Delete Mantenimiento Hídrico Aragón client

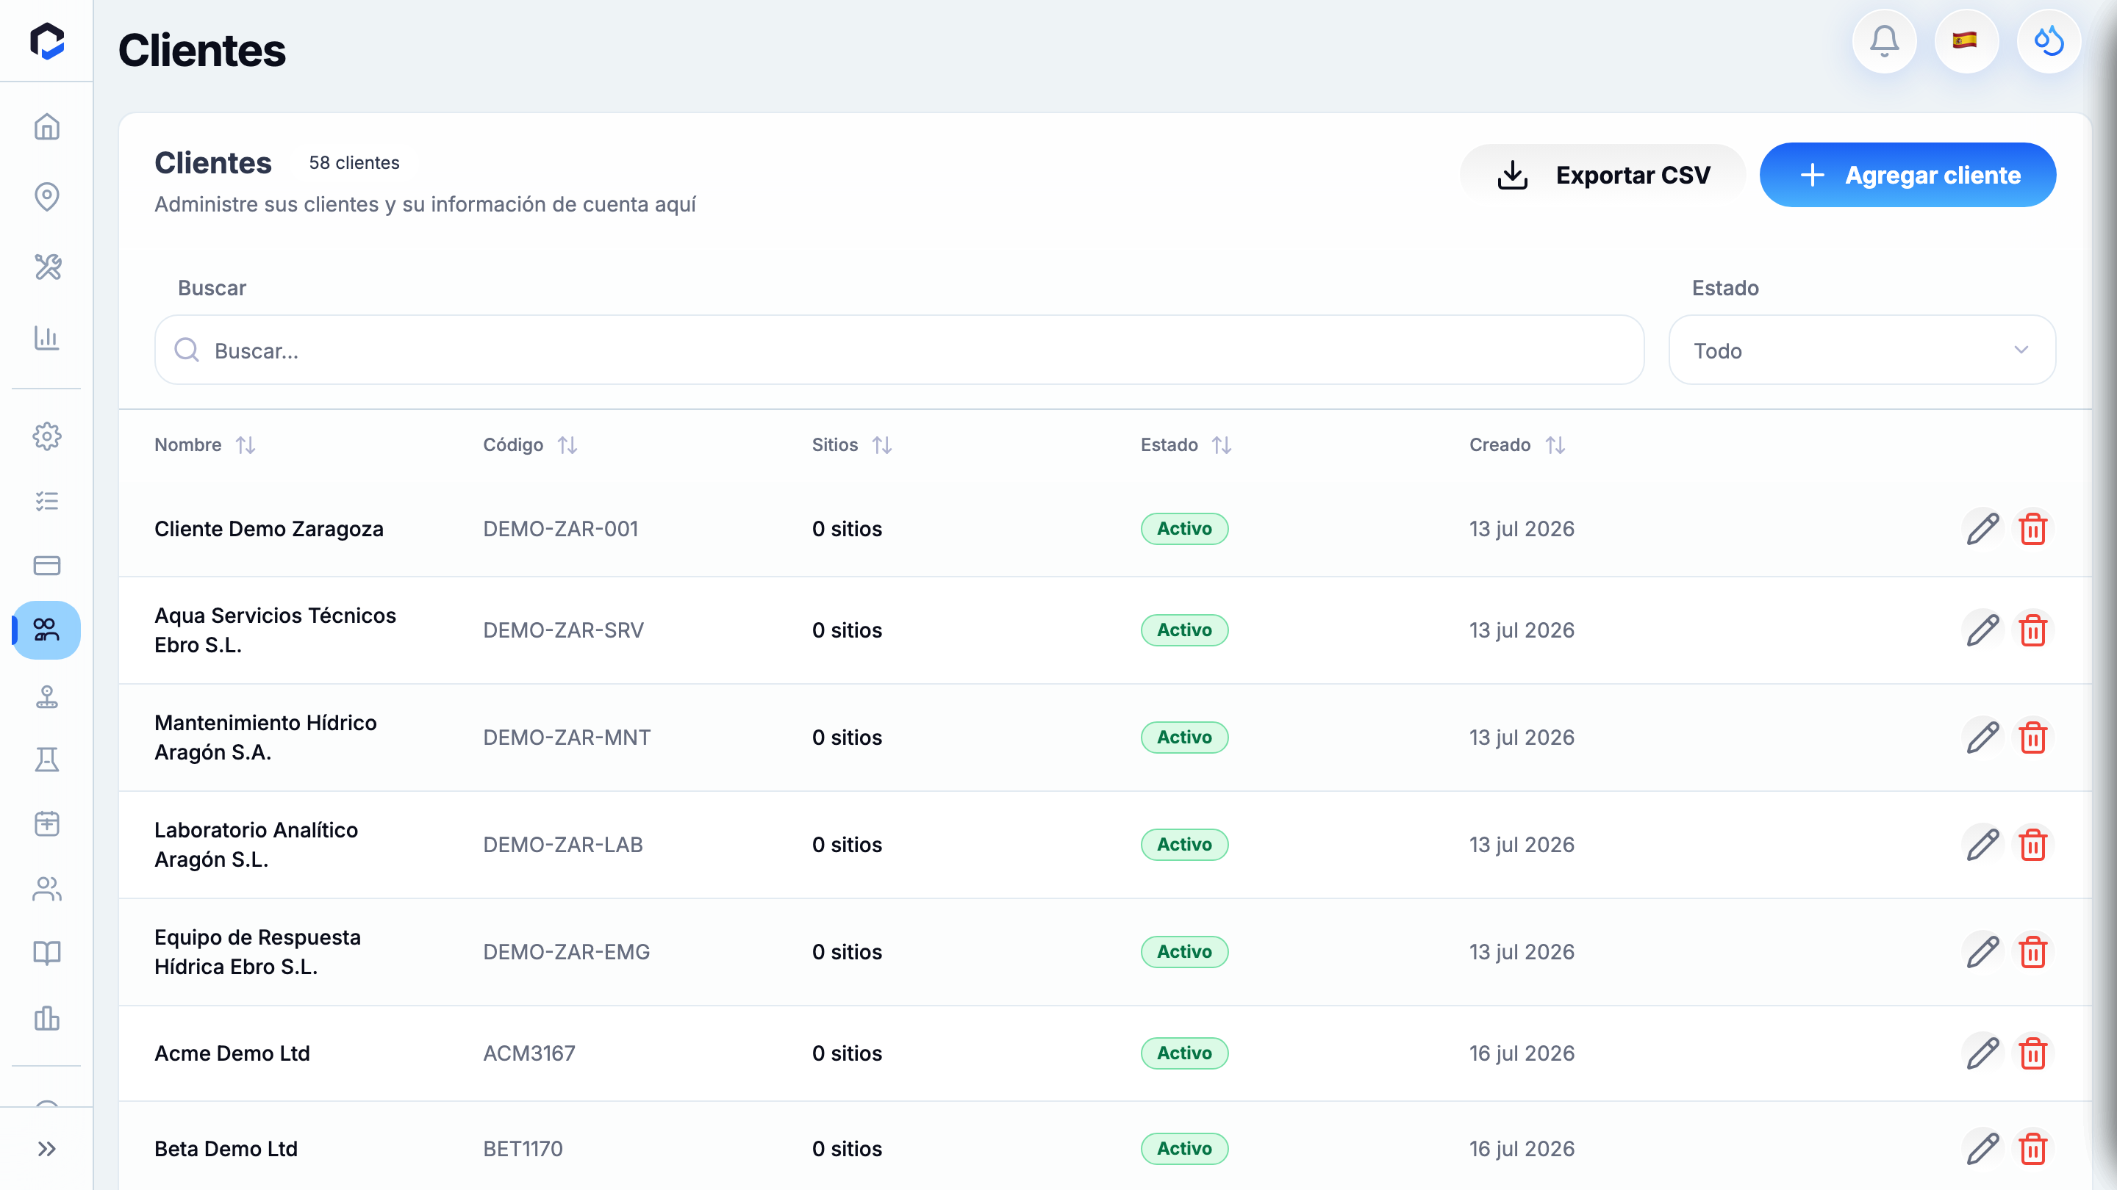pyautogui.click(x=2033, y=738)
